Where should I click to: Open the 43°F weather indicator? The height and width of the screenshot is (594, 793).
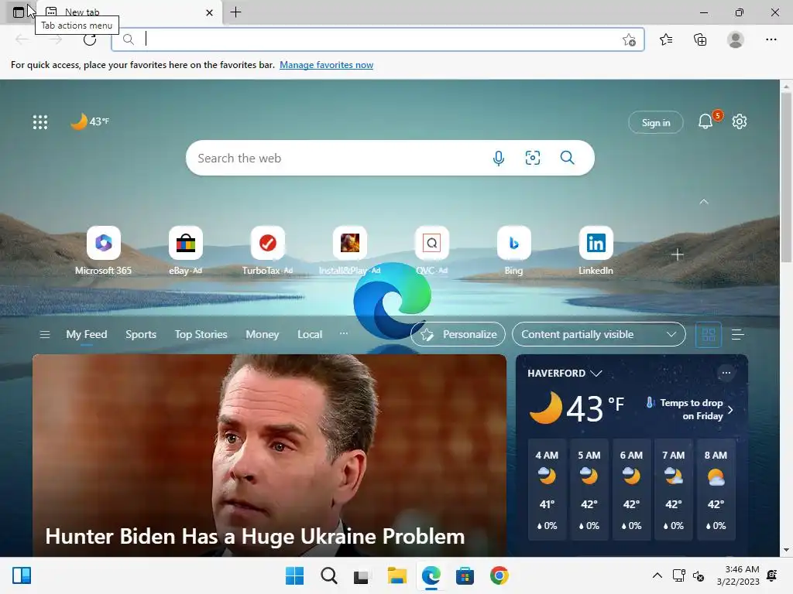tap(90, 121)
